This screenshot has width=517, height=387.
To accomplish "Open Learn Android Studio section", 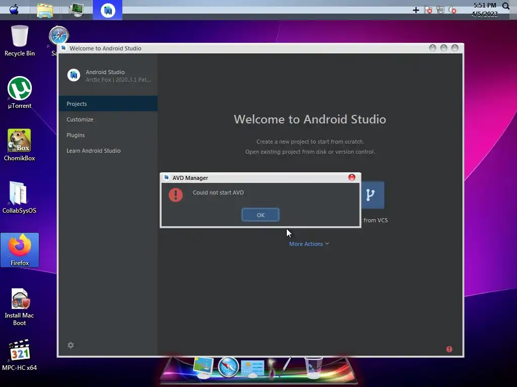I will 108,151.
